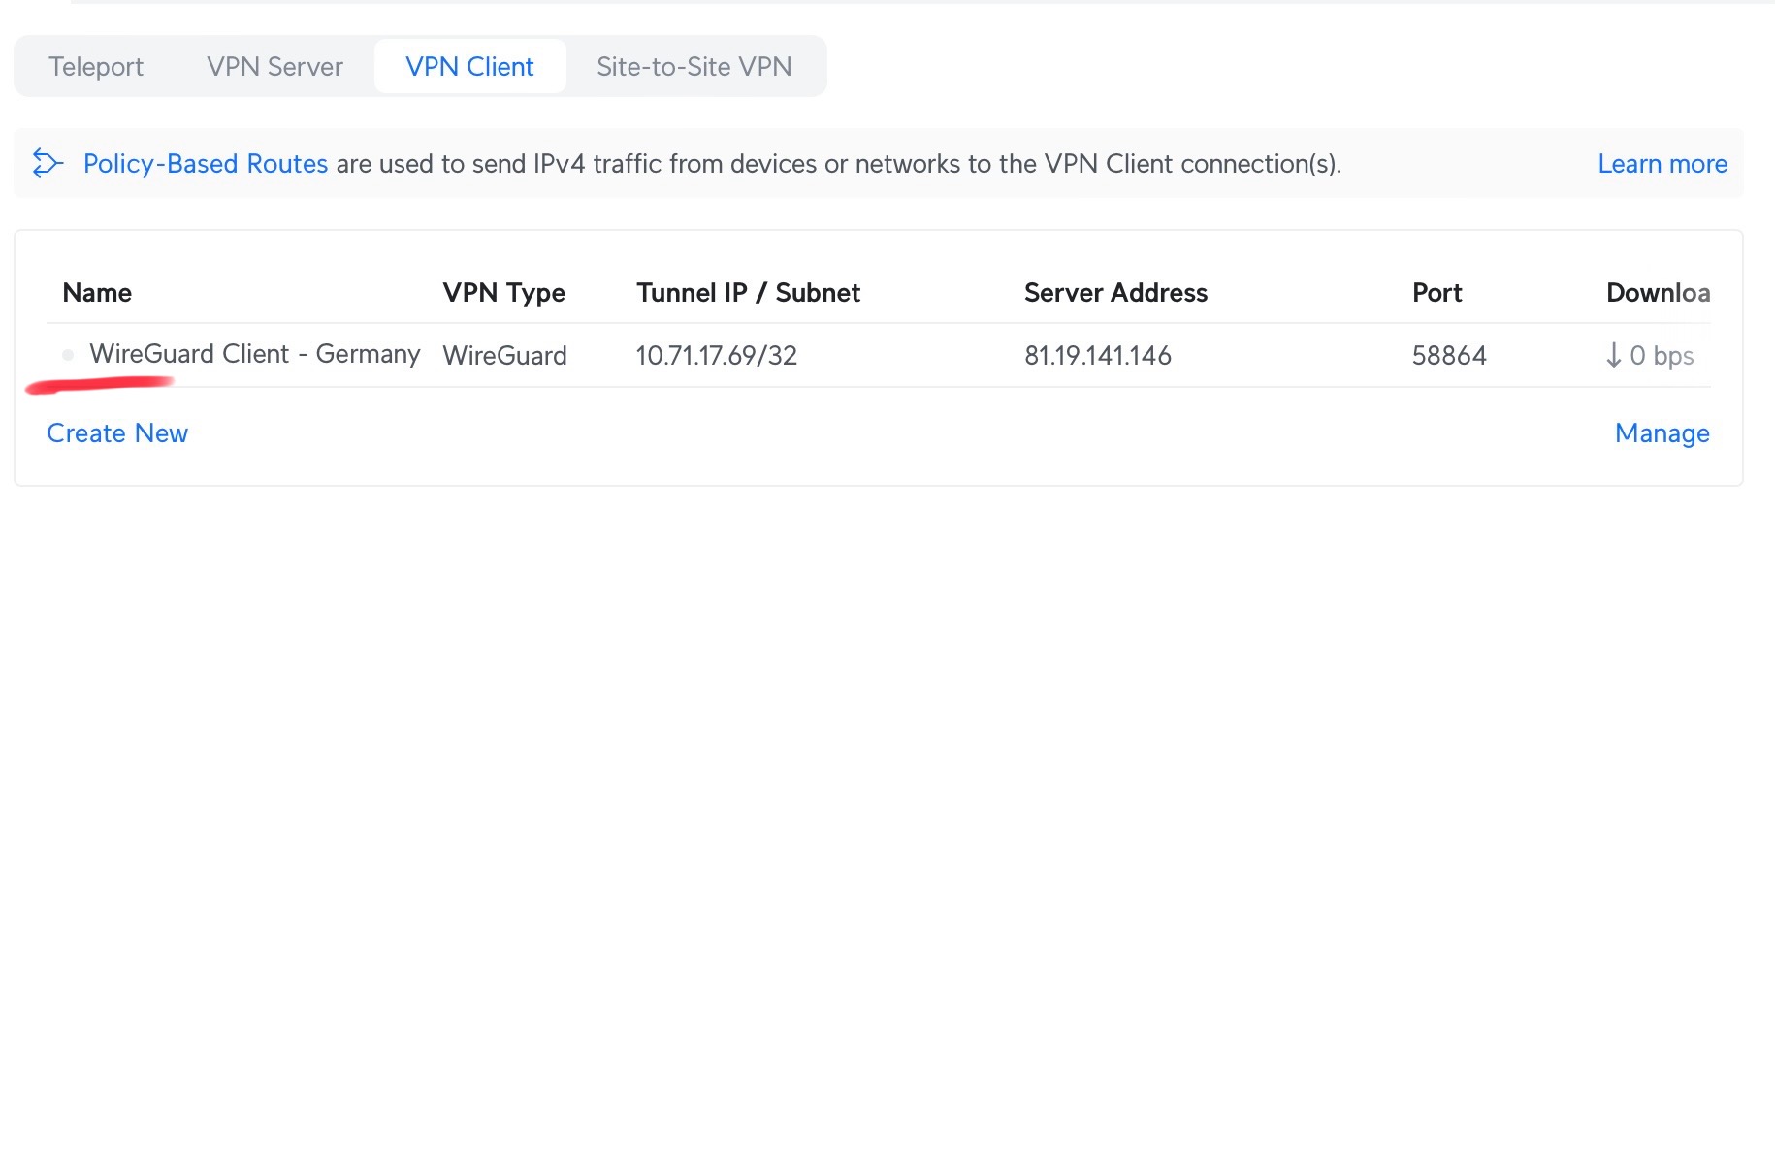Image resolution: width=1775 pixels, height=1153 pixels.
Task: Switch to the Teleport tab
Action: pos(96,67)
